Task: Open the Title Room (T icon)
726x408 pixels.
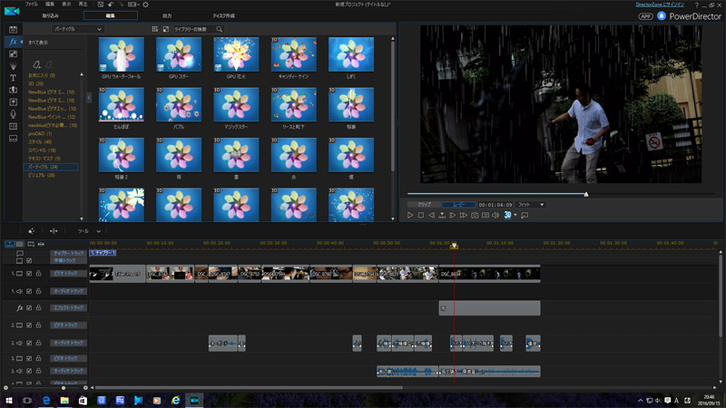Action: click(13, 78)
